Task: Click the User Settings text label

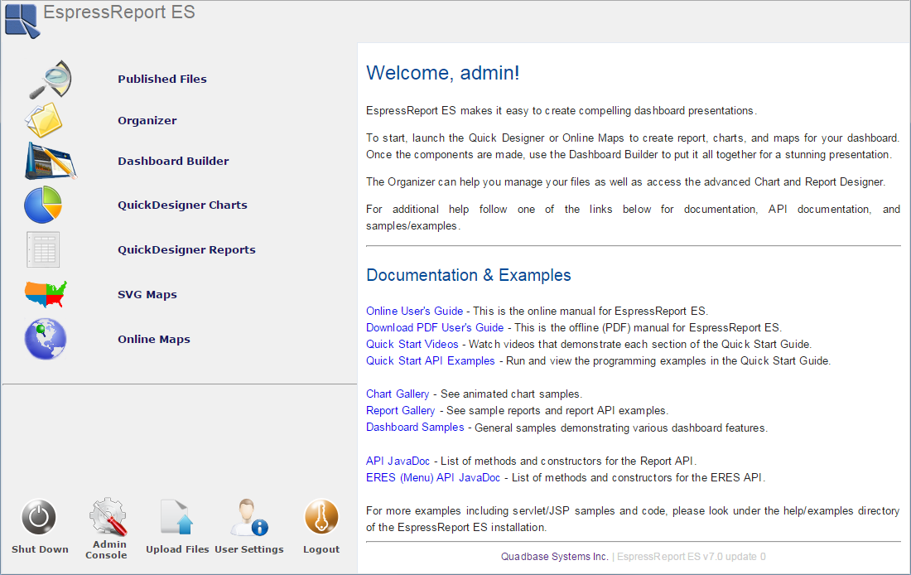Action: 249,549
